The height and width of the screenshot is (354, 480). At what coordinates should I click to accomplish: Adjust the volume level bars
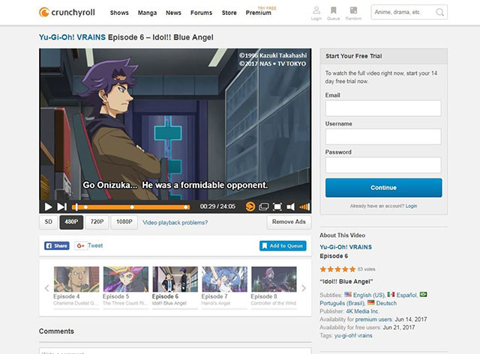[x=304, y=207]
